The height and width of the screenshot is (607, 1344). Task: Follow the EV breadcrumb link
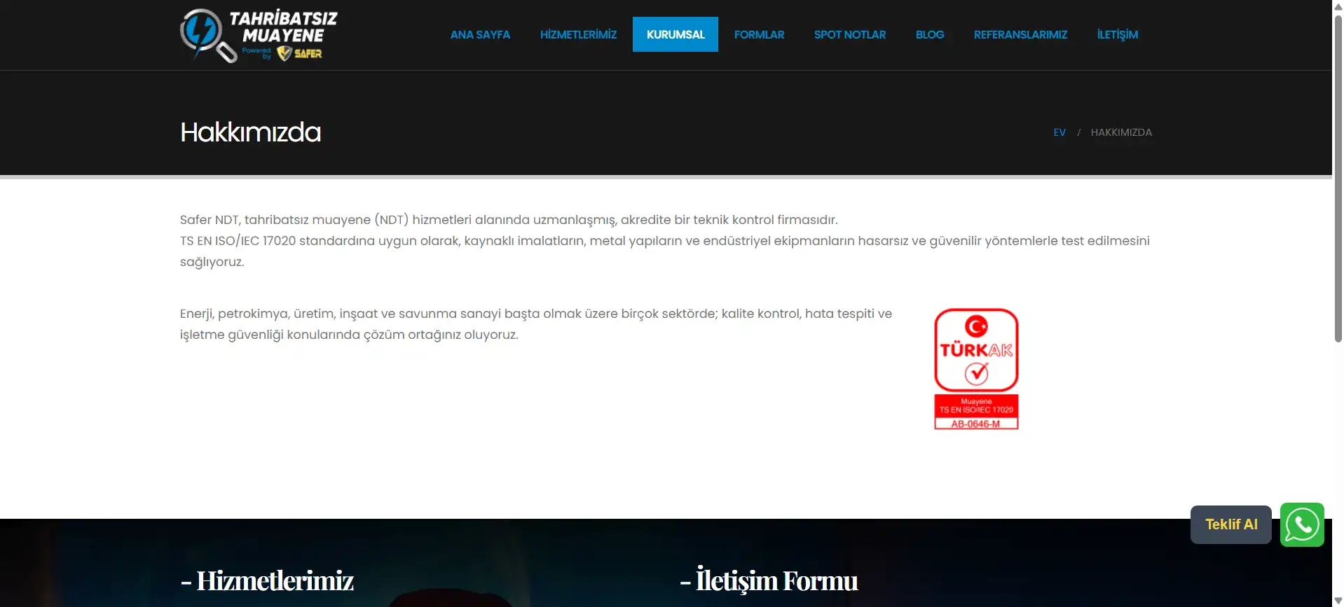point(1060,132)
